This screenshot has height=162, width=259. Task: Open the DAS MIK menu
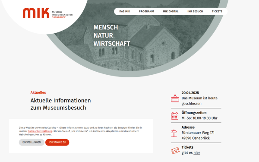[x=125, y=11]
